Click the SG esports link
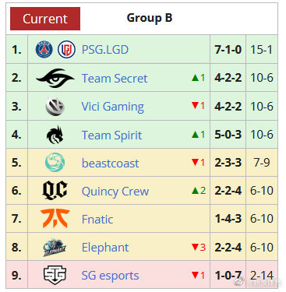Image resolution: width=286 pixels, height=292 pixels. (110, 276)
